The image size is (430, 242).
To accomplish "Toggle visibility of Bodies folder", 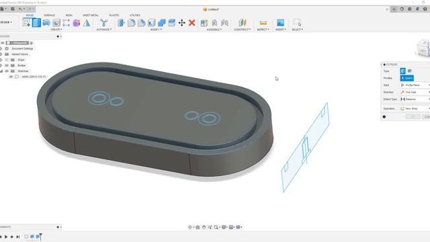I will 7,66.
